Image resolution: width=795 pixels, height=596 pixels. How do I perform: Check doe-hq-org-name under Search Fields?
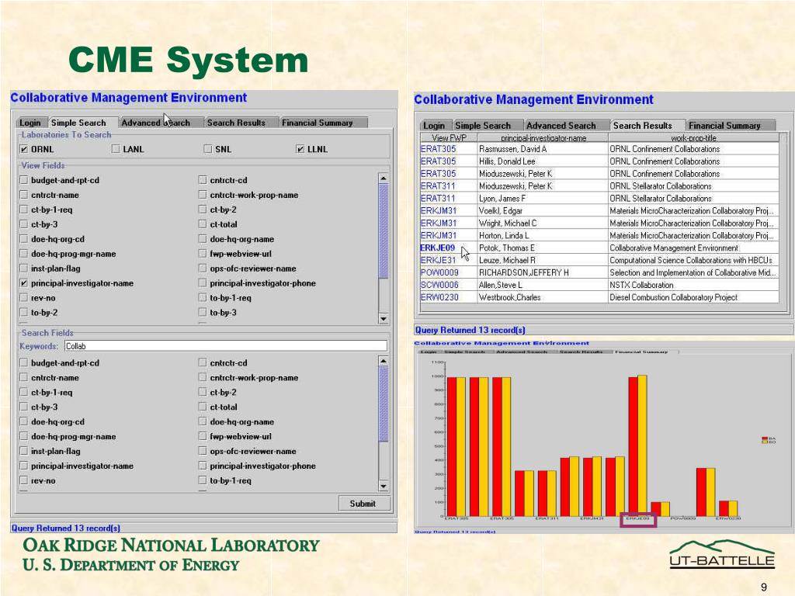coord(203,421)
